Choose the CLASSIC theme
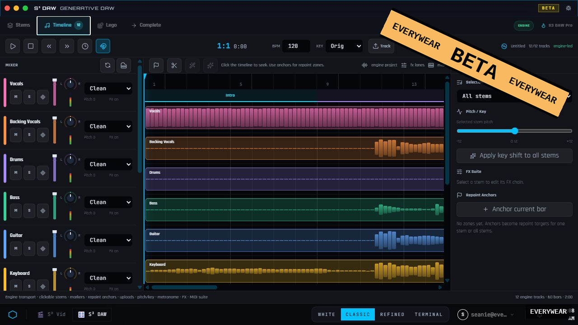The height and width of the screenshot is (325, 578). coord(358,315)
